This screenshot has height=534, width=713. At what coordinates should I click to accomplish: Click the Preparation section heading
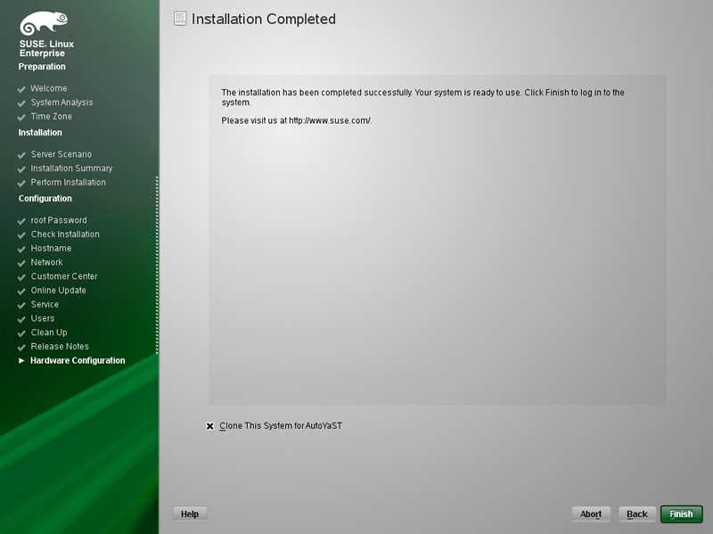[x=42, y=67]
